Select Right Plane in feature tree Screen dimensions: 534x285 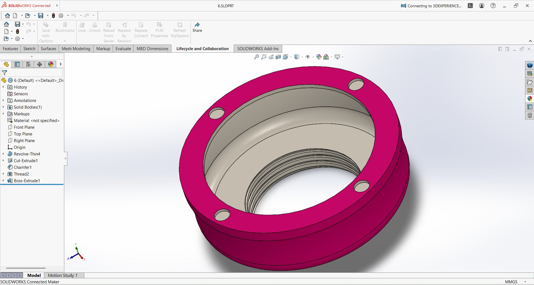tap(24, 140)
